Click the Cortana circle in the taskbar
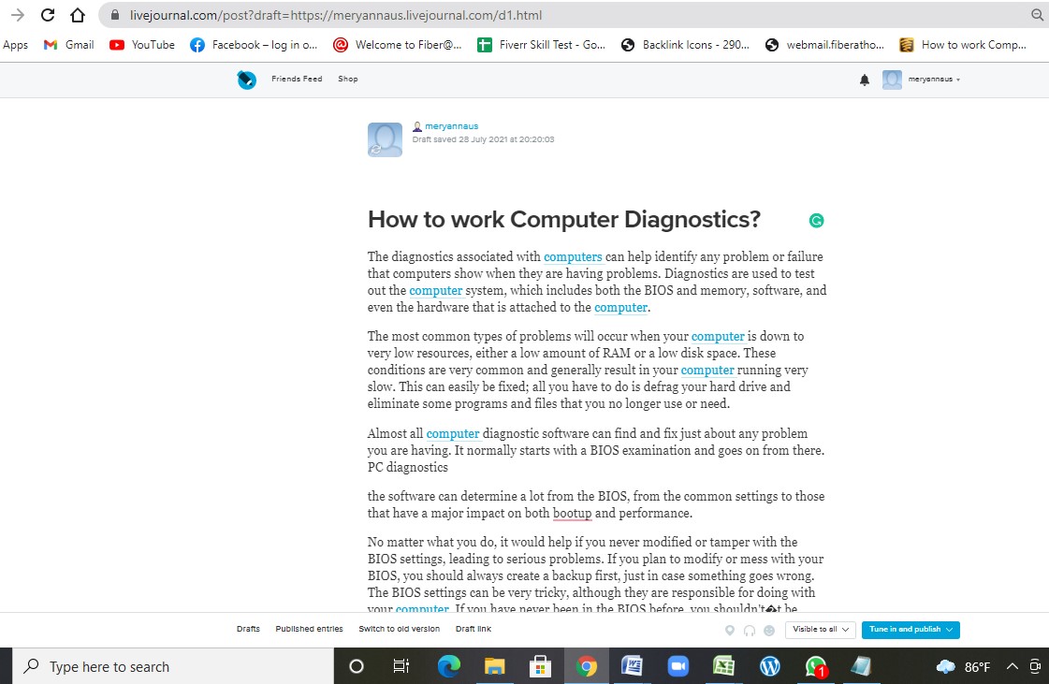The height and width of the screenshot is (684, 1049). coord(357,666)
